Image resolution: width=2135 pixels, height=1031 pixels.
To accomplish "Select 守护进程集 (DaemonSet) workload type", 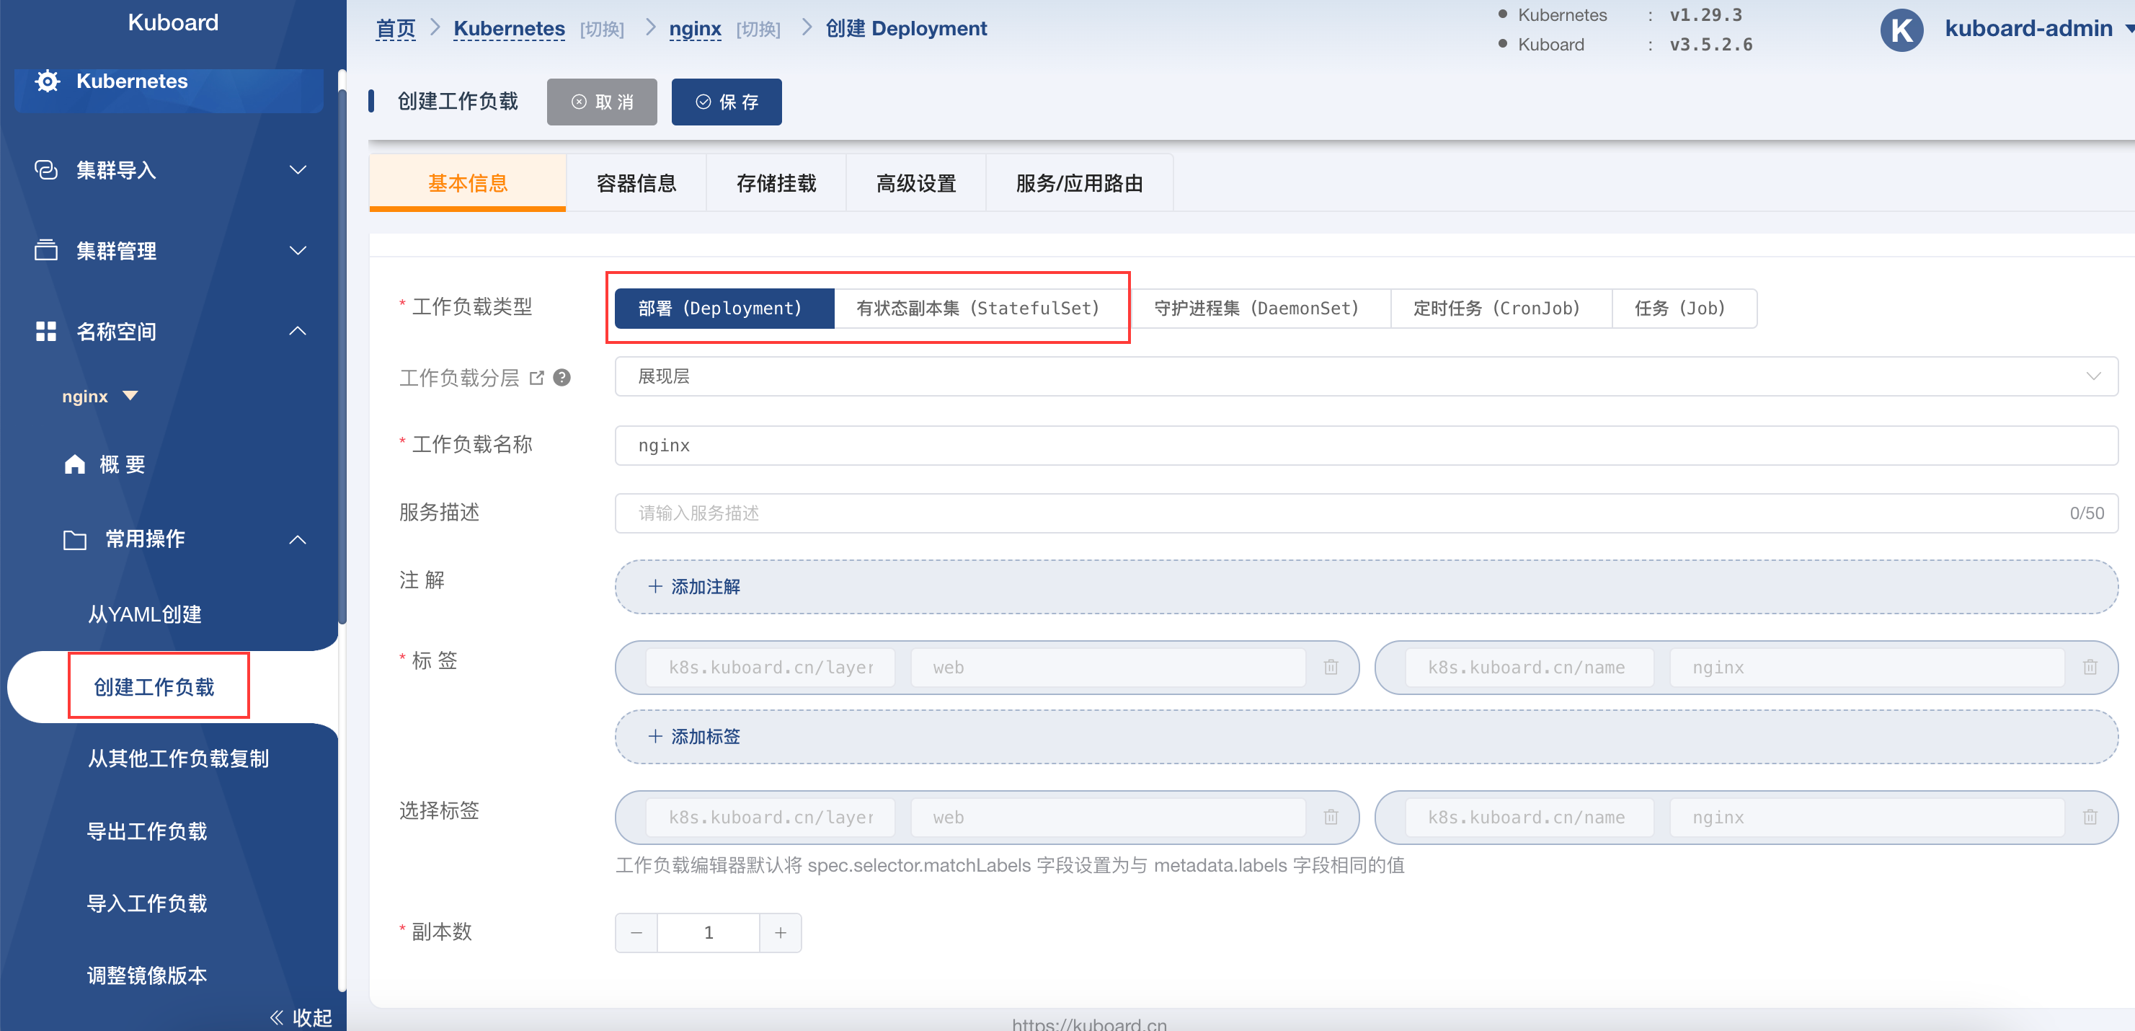I will tap(1256, 309).
